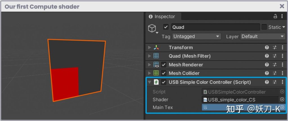Open the Layer dropdown showing Default
Screen dimensions: 288x121
(263, 36)
